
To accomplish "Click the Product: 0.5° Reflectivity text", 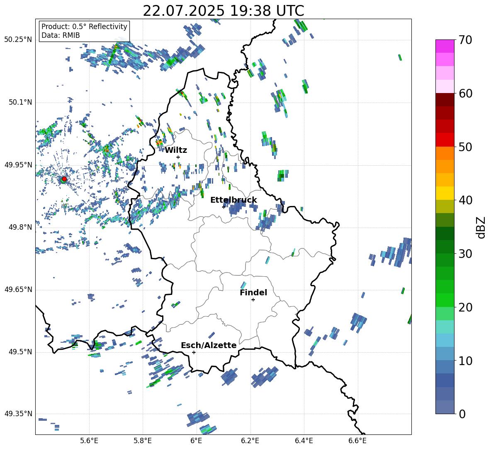I will point(85,27).
